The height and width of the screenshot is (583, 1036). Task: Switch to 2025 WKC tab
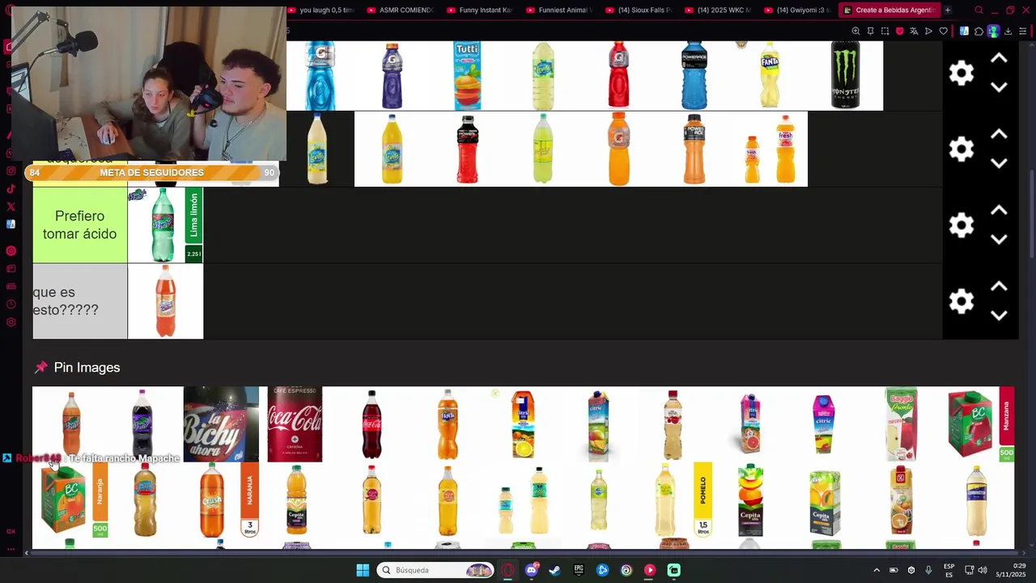pyautogui.click(x=717, y=11)
